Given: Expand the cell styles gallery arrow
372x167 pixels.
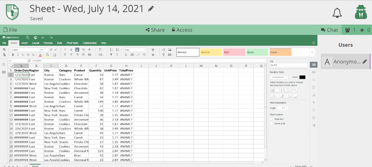Looking at the screenshot, I should pos(312,52).
